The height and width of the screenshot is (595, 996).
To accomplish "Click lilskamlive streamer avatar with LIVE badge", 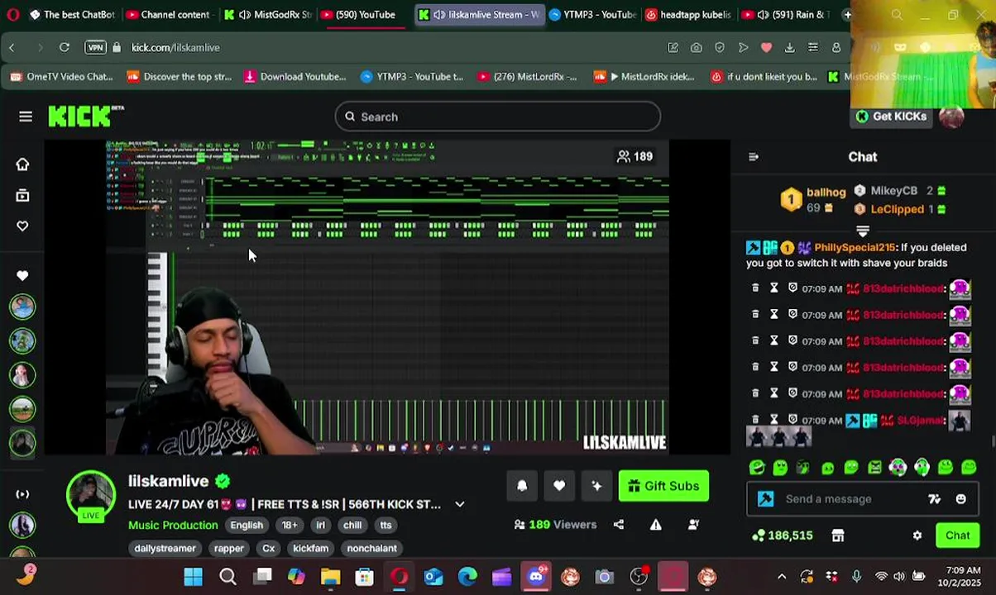I will (91, 497).
